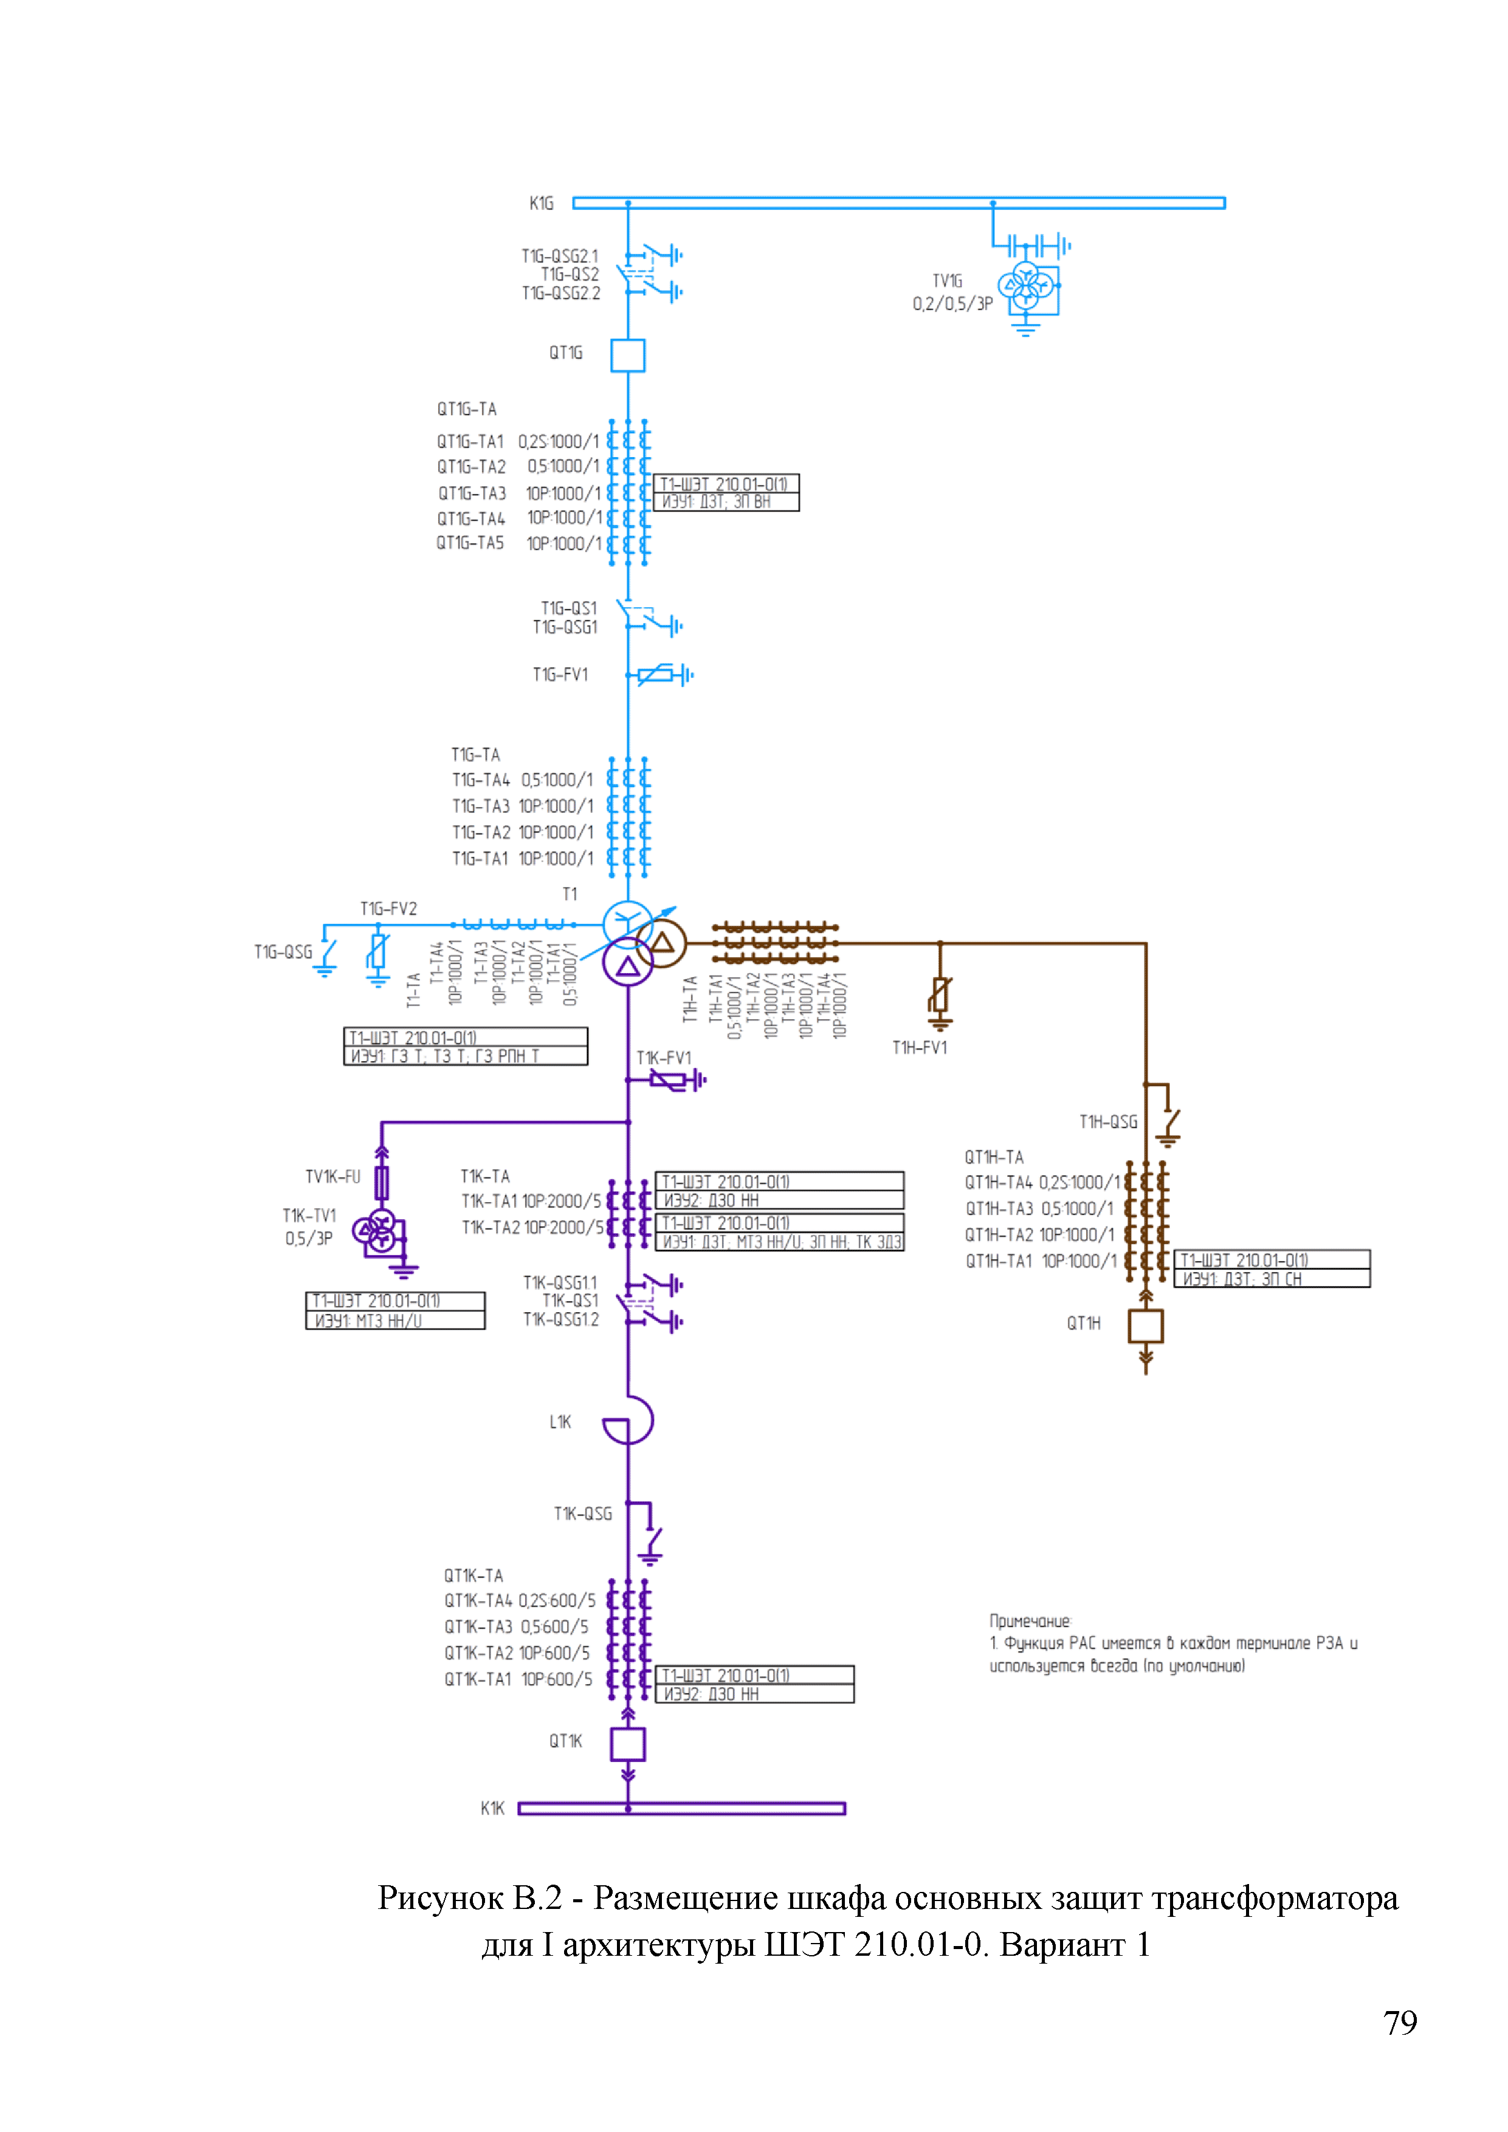
Task: Click the label 'K1G'
Action: tap(542, 204)
